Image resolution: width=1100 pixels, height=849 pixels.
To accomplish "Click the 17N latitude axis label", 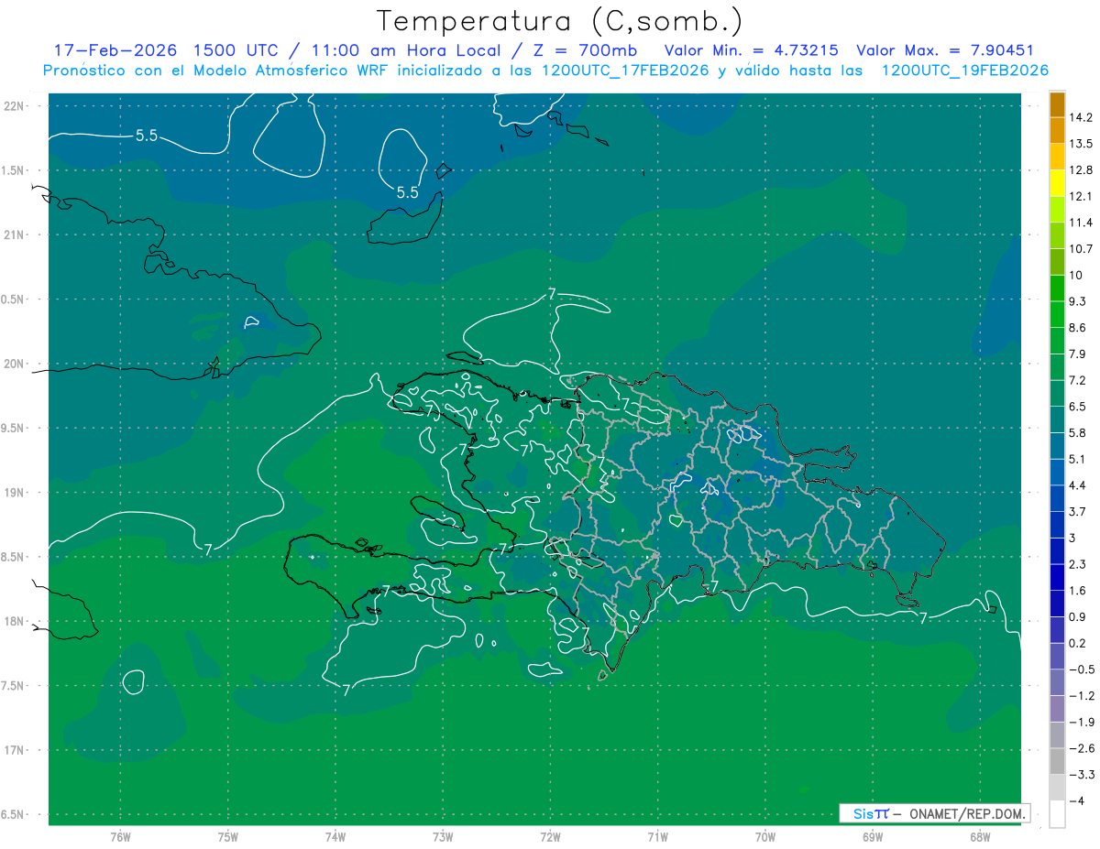I will pos(17,750).
